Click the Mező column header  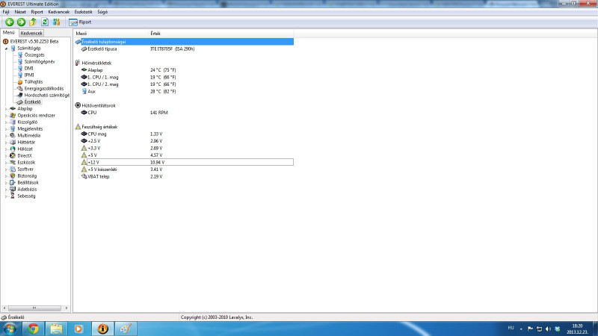111,34
